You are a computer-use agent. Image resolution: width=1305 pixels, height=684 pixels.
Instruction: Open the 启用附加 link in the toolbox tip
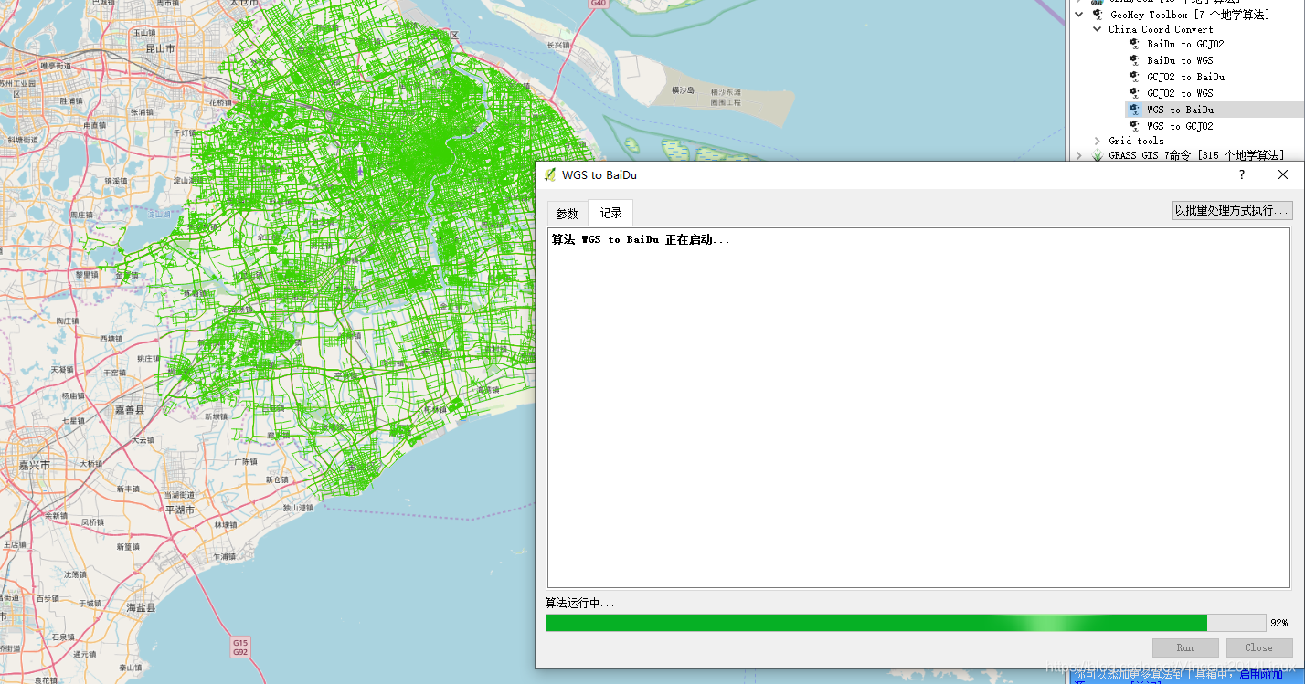coord(1260,674)
